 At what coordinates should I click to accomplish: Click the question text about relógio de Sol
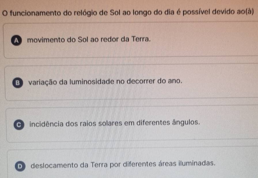127,13
